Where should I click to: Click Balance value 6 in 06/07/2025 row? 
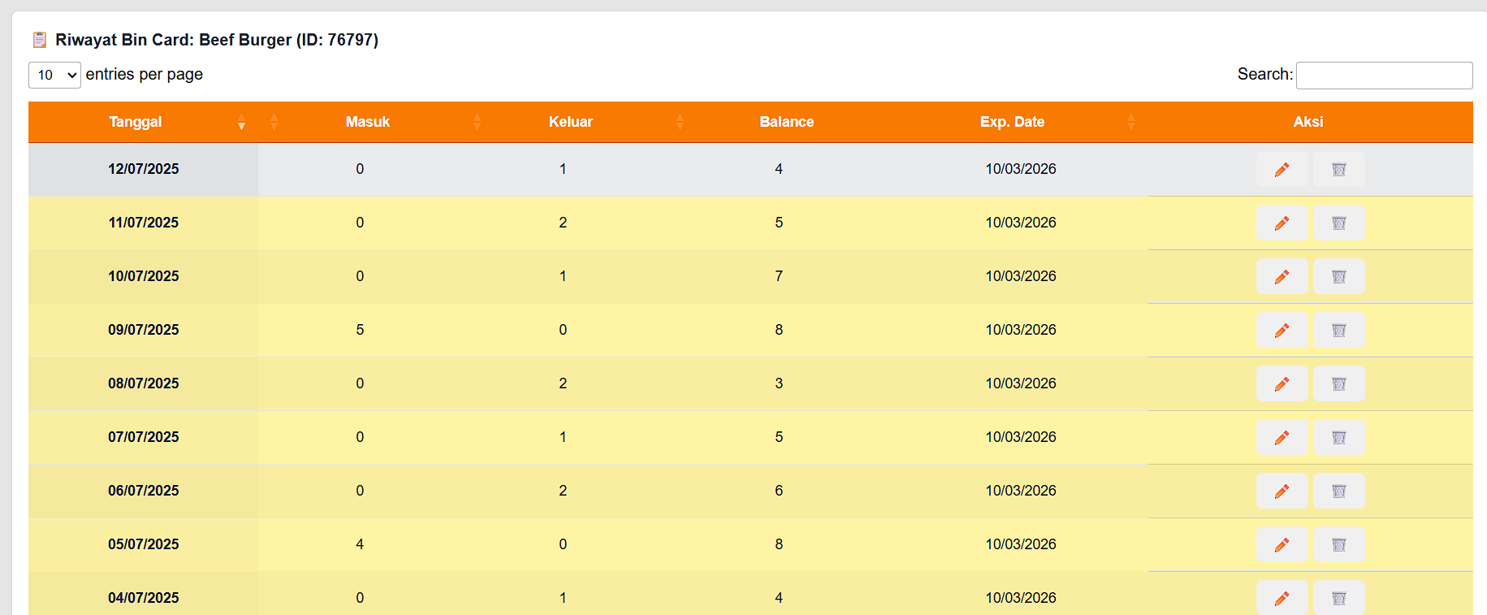click(779, 491)
